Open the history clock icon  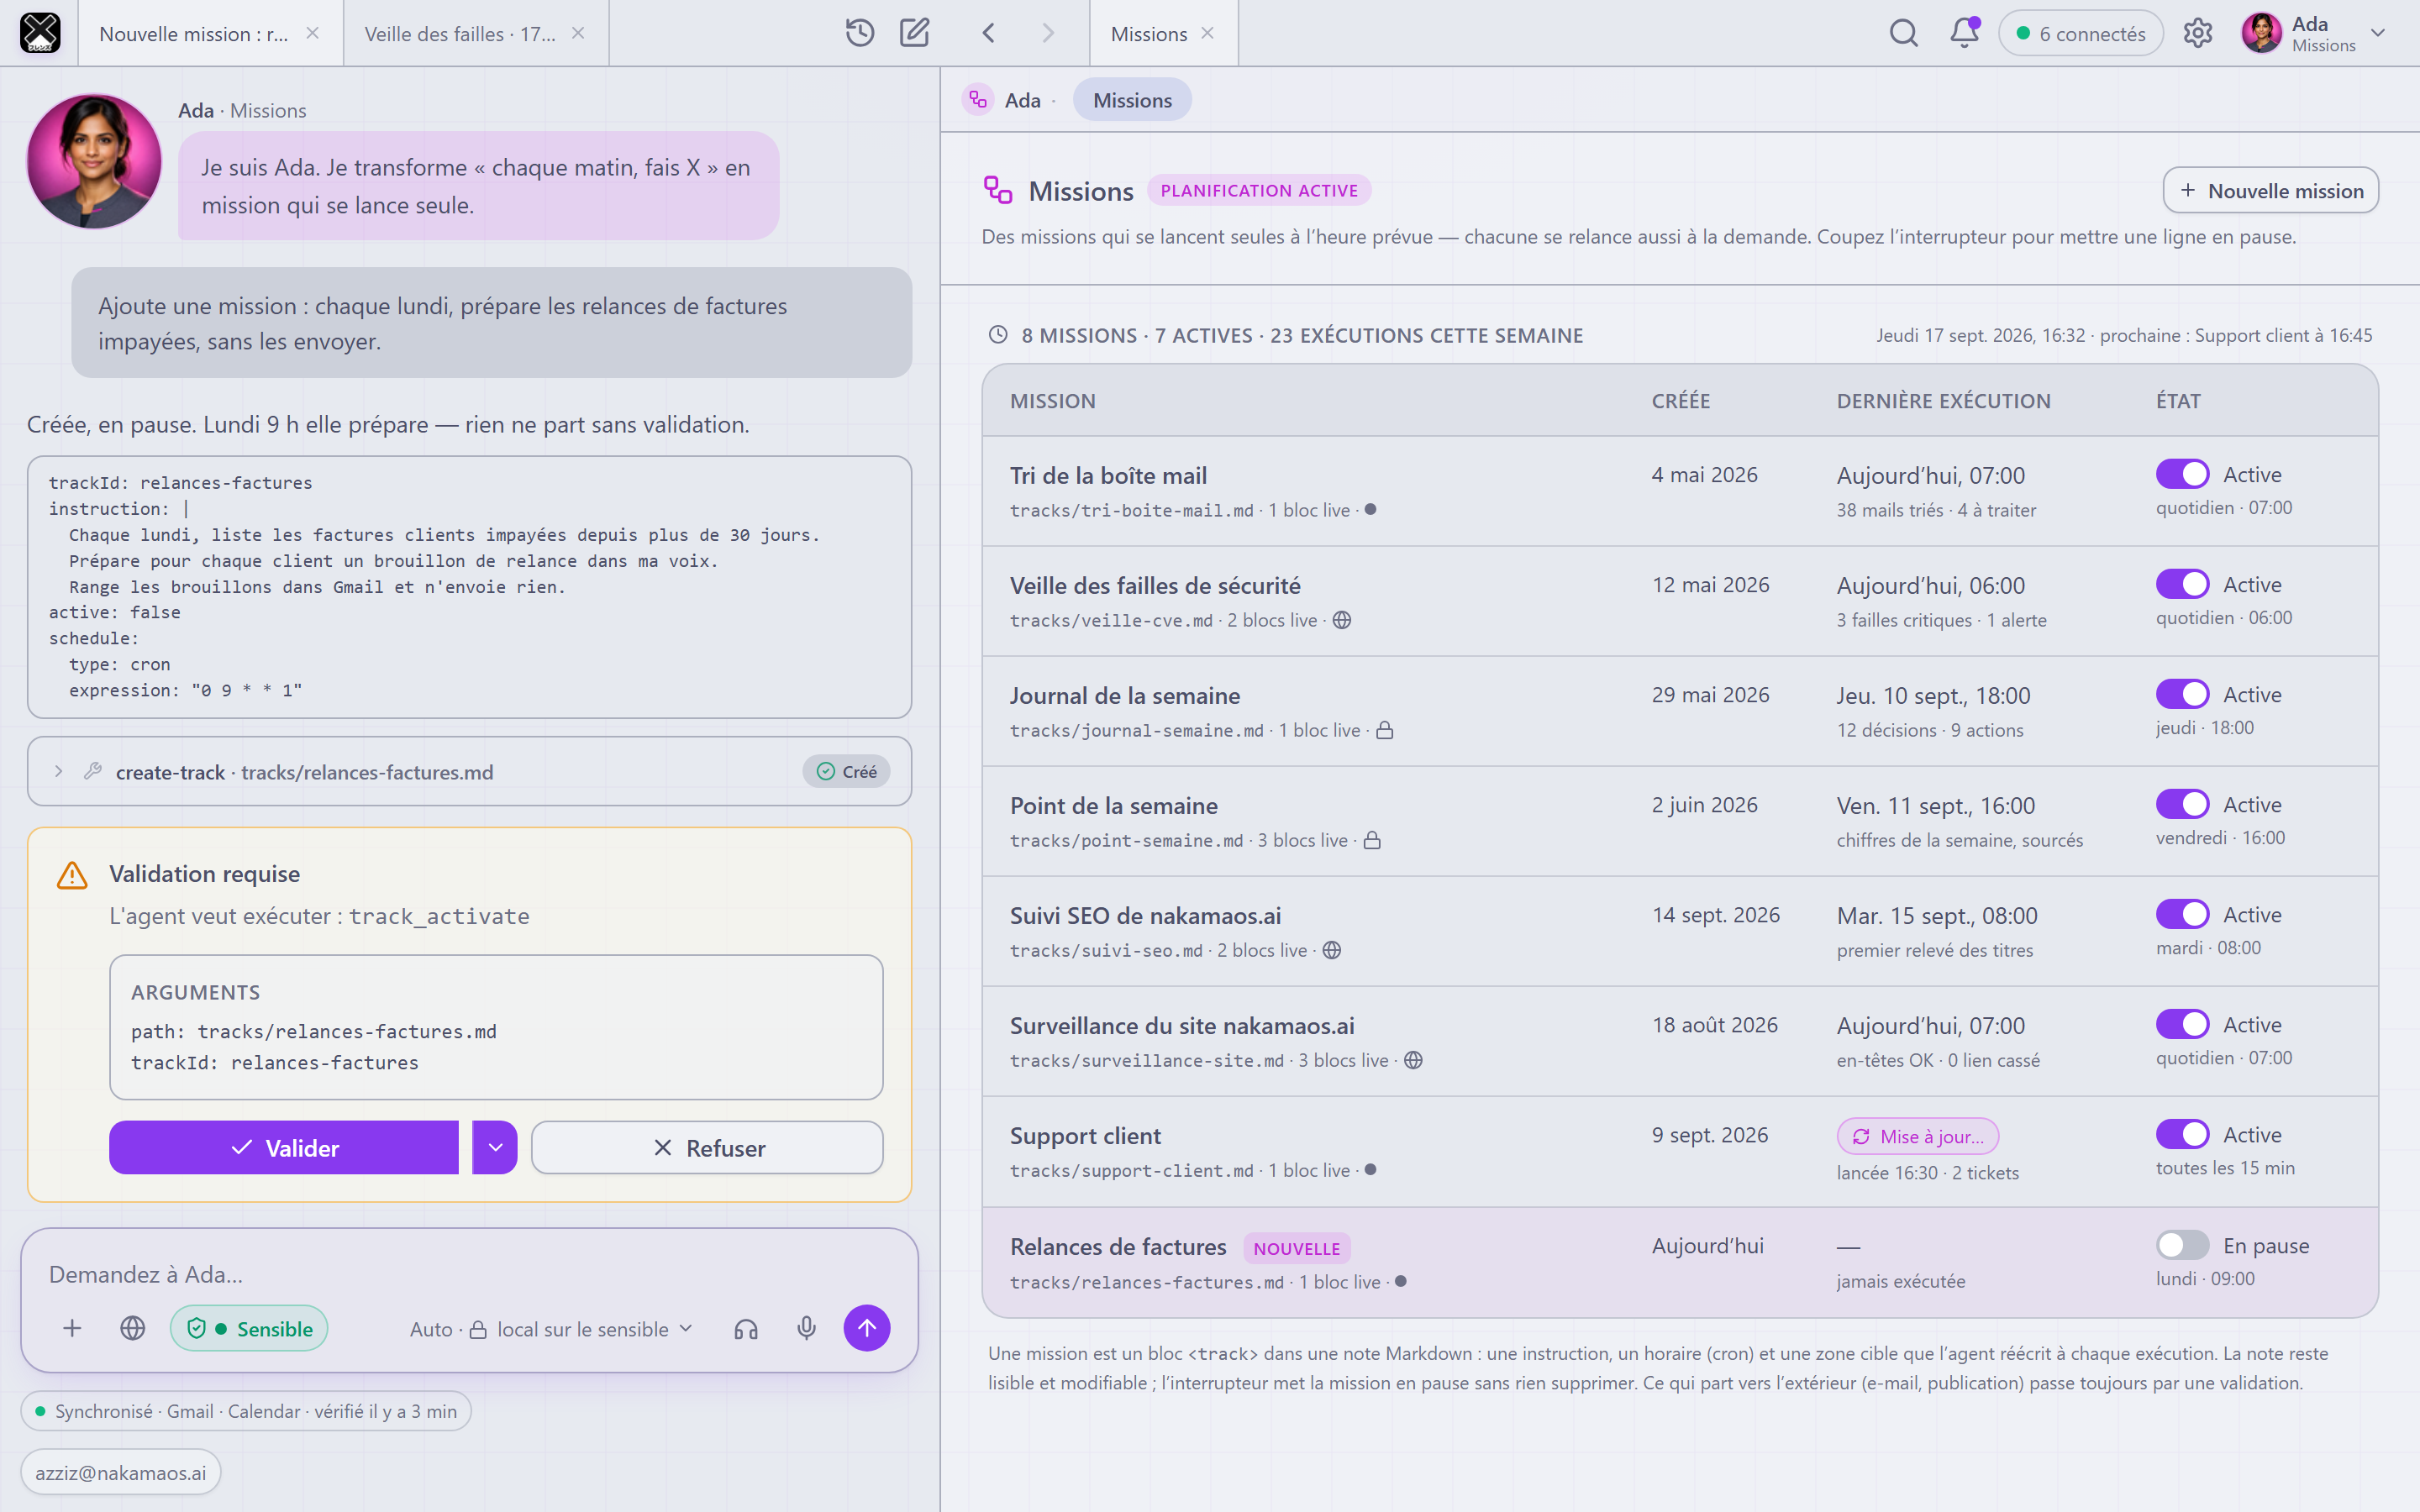(x=859, y=33)
